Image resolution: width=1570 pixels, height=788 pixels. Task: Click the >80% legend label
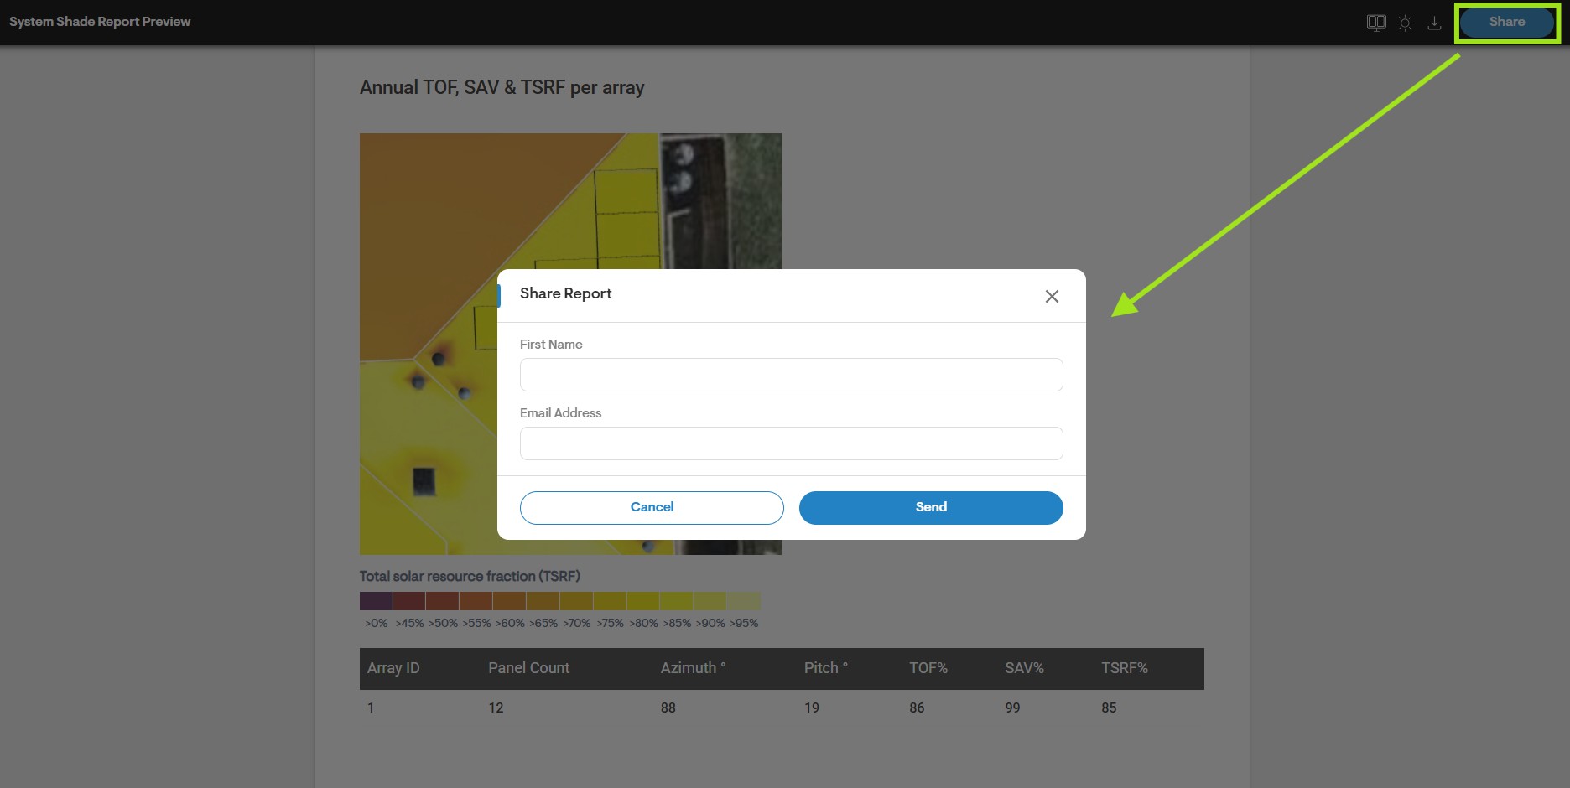click(643, 623)
